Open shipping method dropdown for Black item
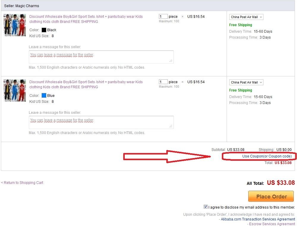 pos(246,17)
